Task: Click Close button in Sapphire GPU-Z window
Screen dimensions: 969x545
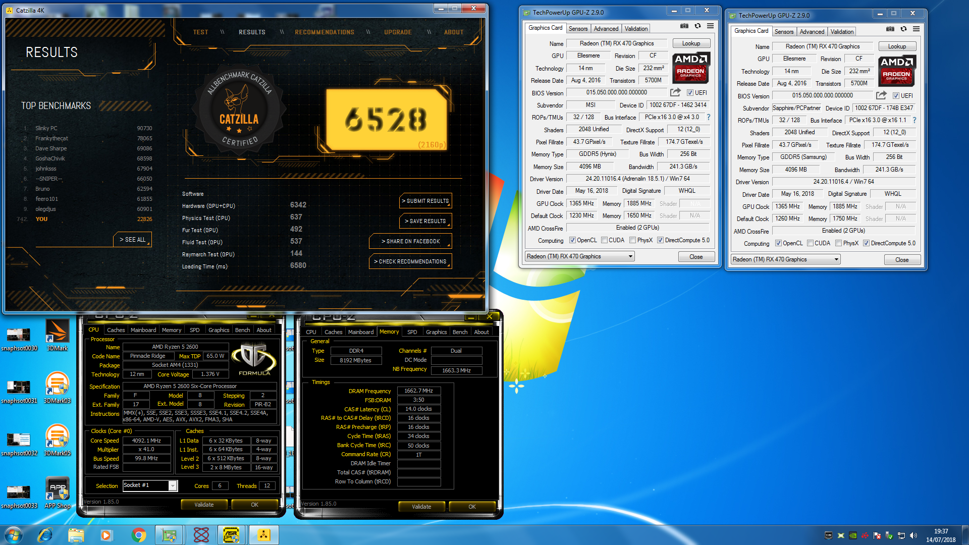Action: 902,260
